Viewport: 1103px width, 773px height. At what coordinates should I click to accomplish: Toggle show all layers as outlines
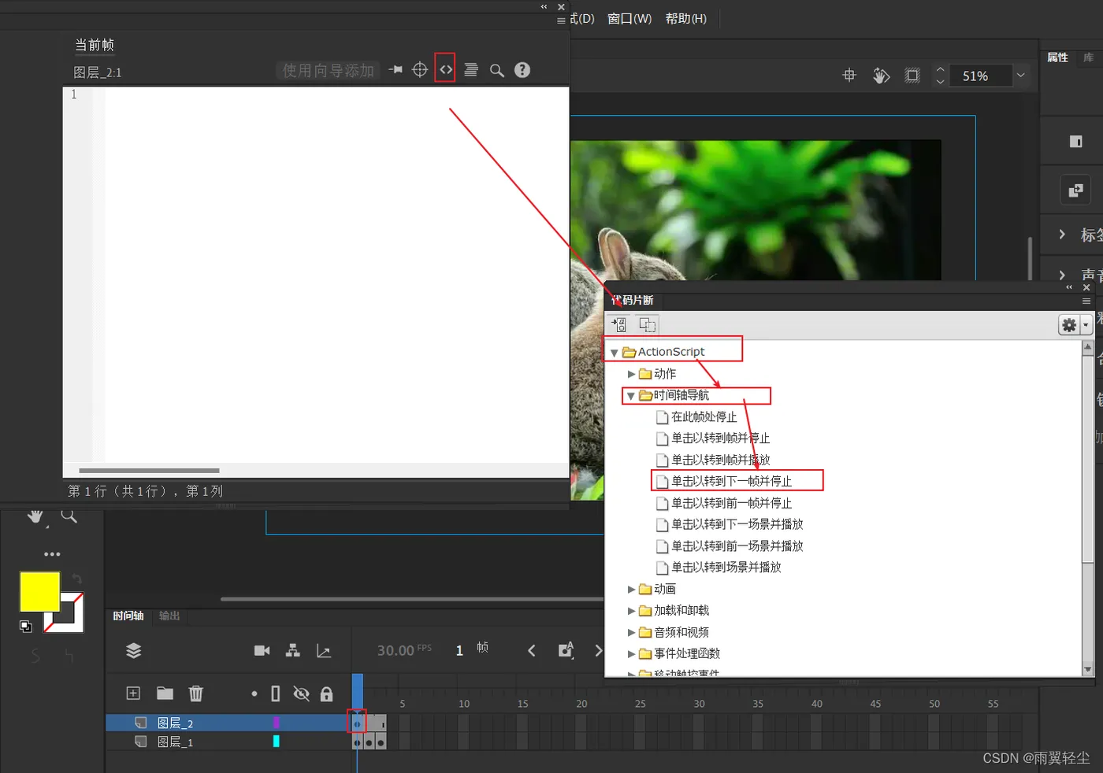coord(276,693)
